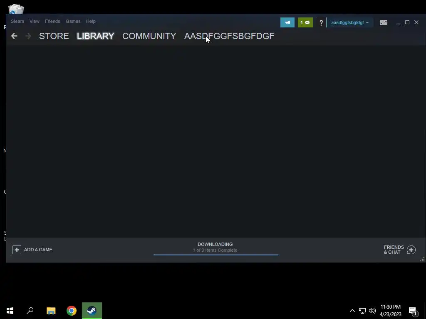Switch to the LIBRARY tab
Viewport: 426px width, 319px height.
[95, 36]
